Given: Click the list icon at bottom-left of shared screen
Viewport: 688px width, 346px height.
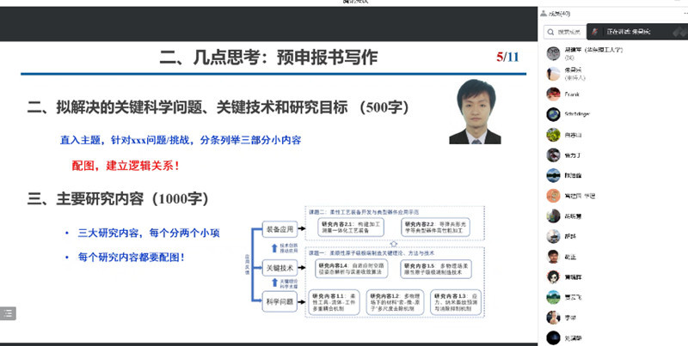Looking at the screenshot, I should point(7,313).
